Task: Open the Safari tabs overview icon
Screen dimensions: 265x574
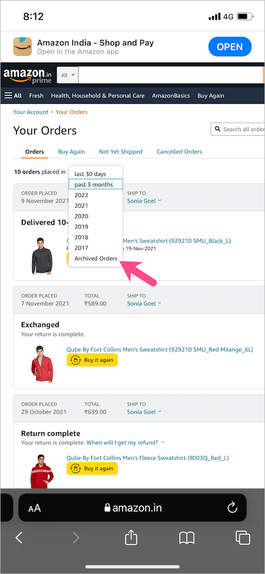Action: point(243,537)
